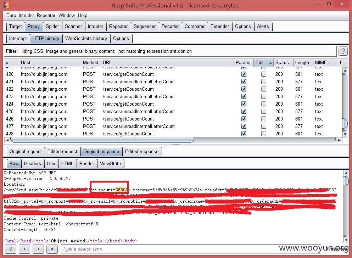Toggle Params checkbox for request 427

click(x=244, y=126)
